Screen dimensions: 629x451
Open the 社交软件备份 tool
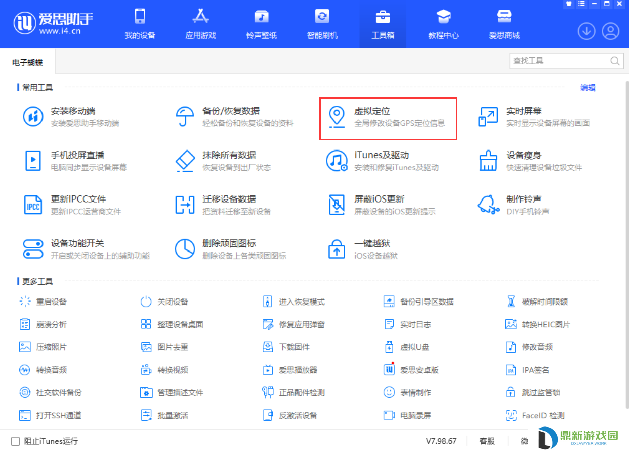pyautogui.click(x=51, y=392)
